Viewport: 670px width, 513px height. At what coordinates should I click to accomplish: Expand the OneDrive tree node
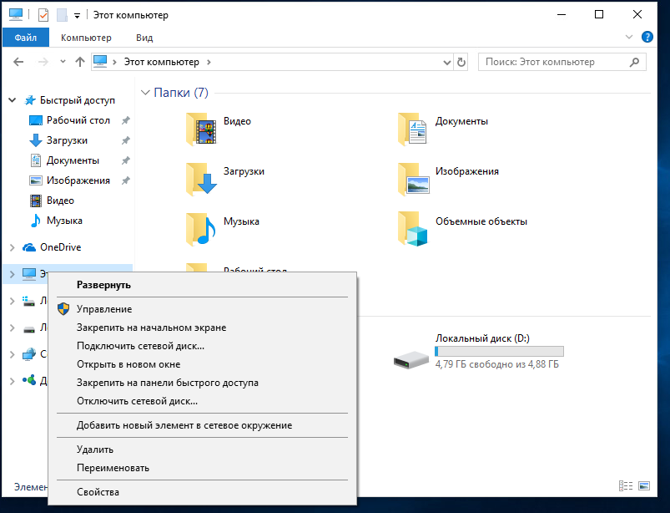[x=13, y=247]
